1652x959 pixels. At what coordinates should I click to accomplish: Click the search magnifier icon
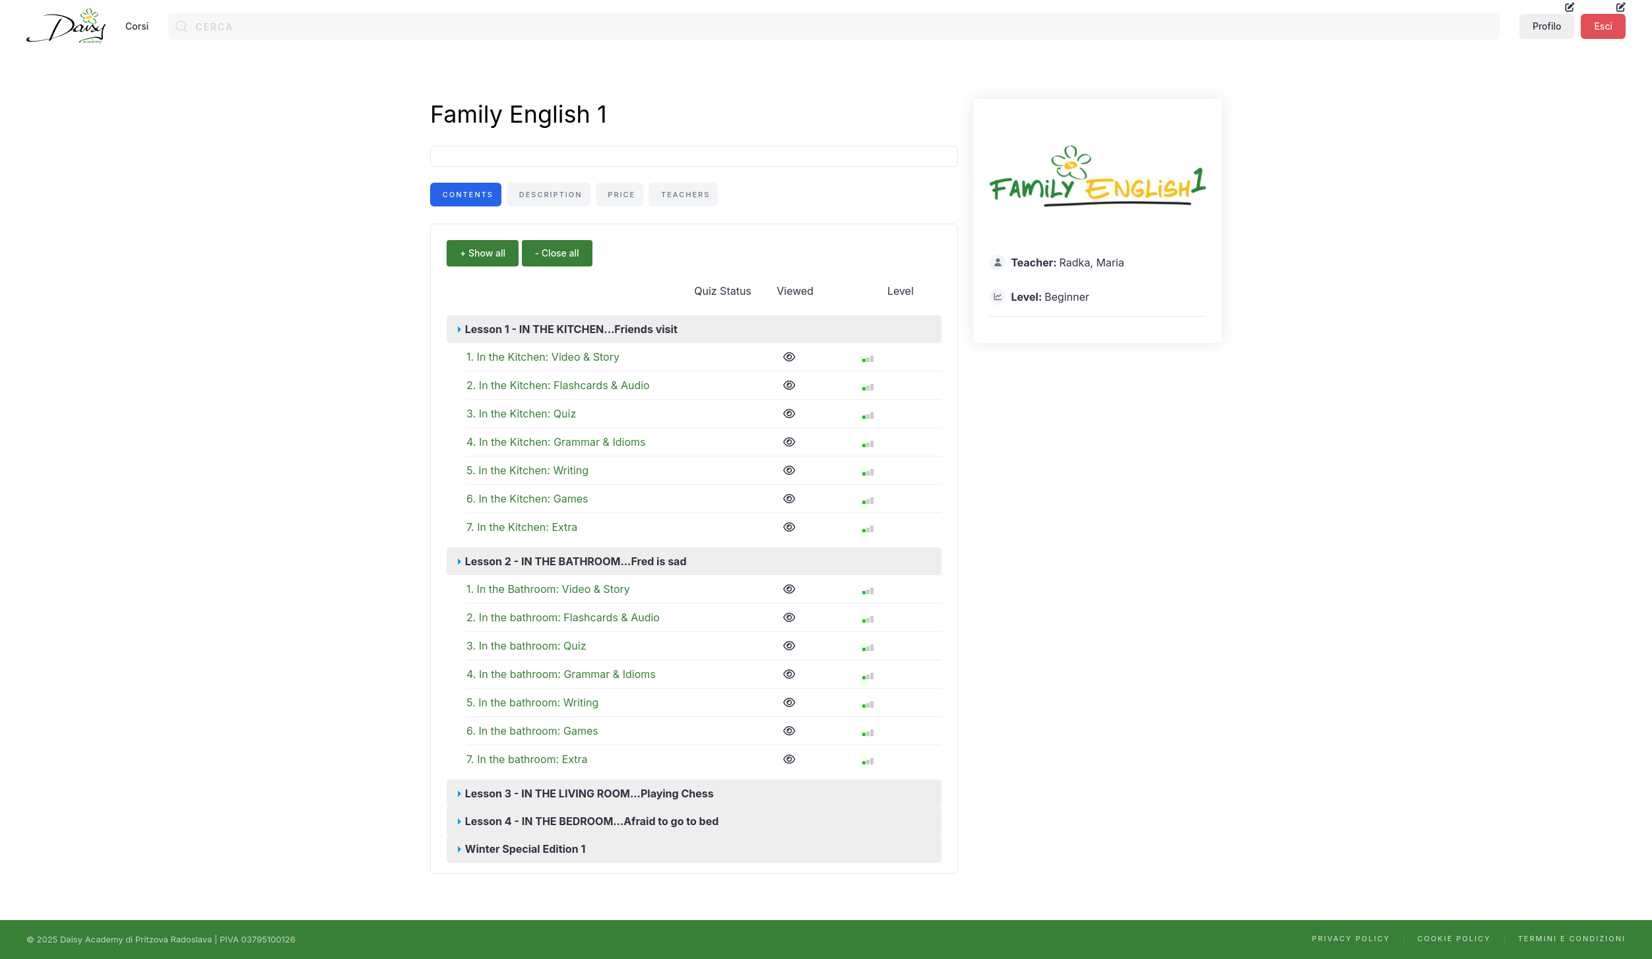[x=181, y=26]
